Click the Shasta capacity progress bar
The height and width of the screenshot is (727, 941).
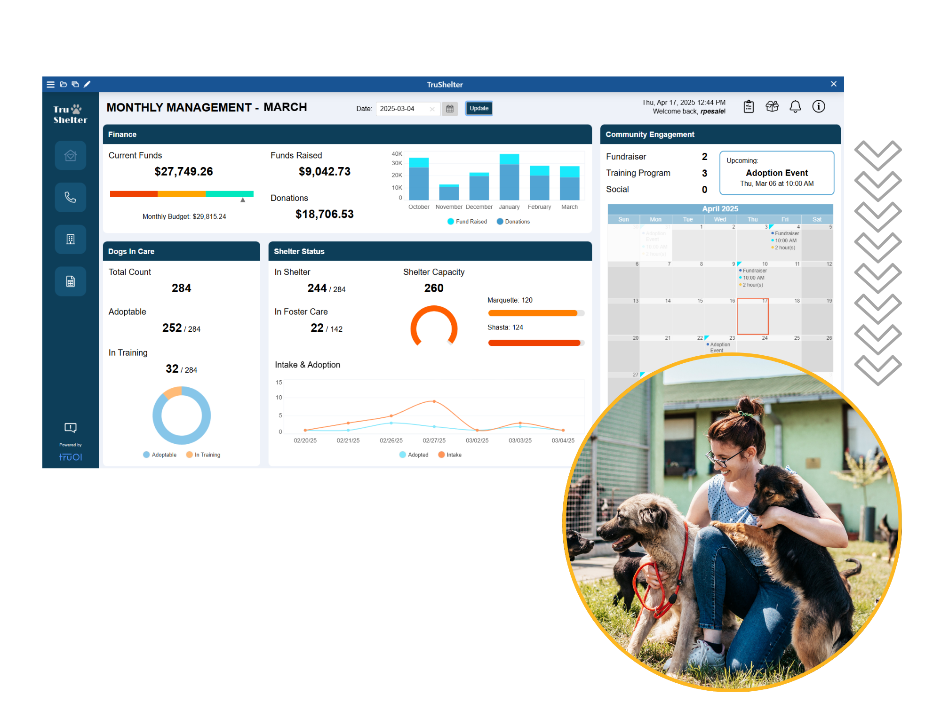(x=536, y=343)
